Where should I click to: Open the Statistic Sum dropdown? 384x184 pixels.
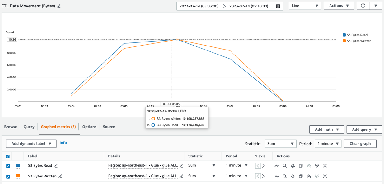pos(280,143)
